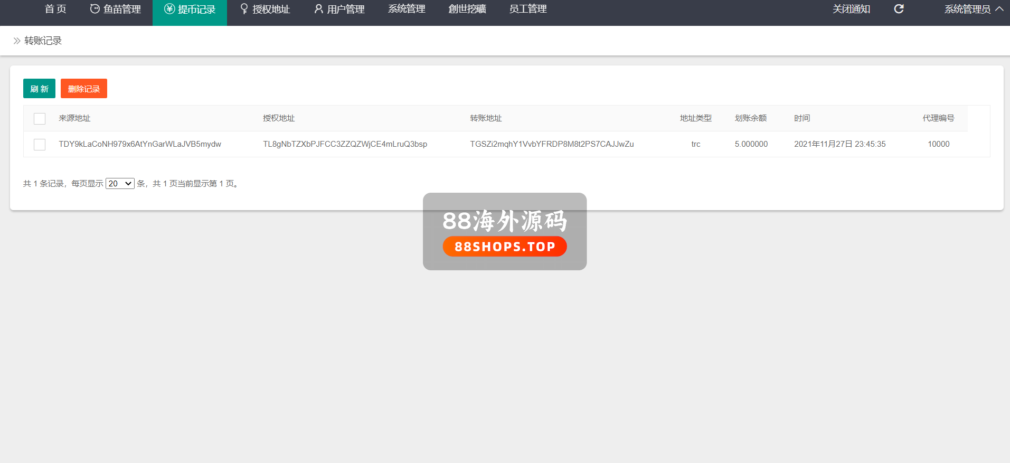Click 关闭通知 in the top bar
1010x463 pixels.
point(851,9)
